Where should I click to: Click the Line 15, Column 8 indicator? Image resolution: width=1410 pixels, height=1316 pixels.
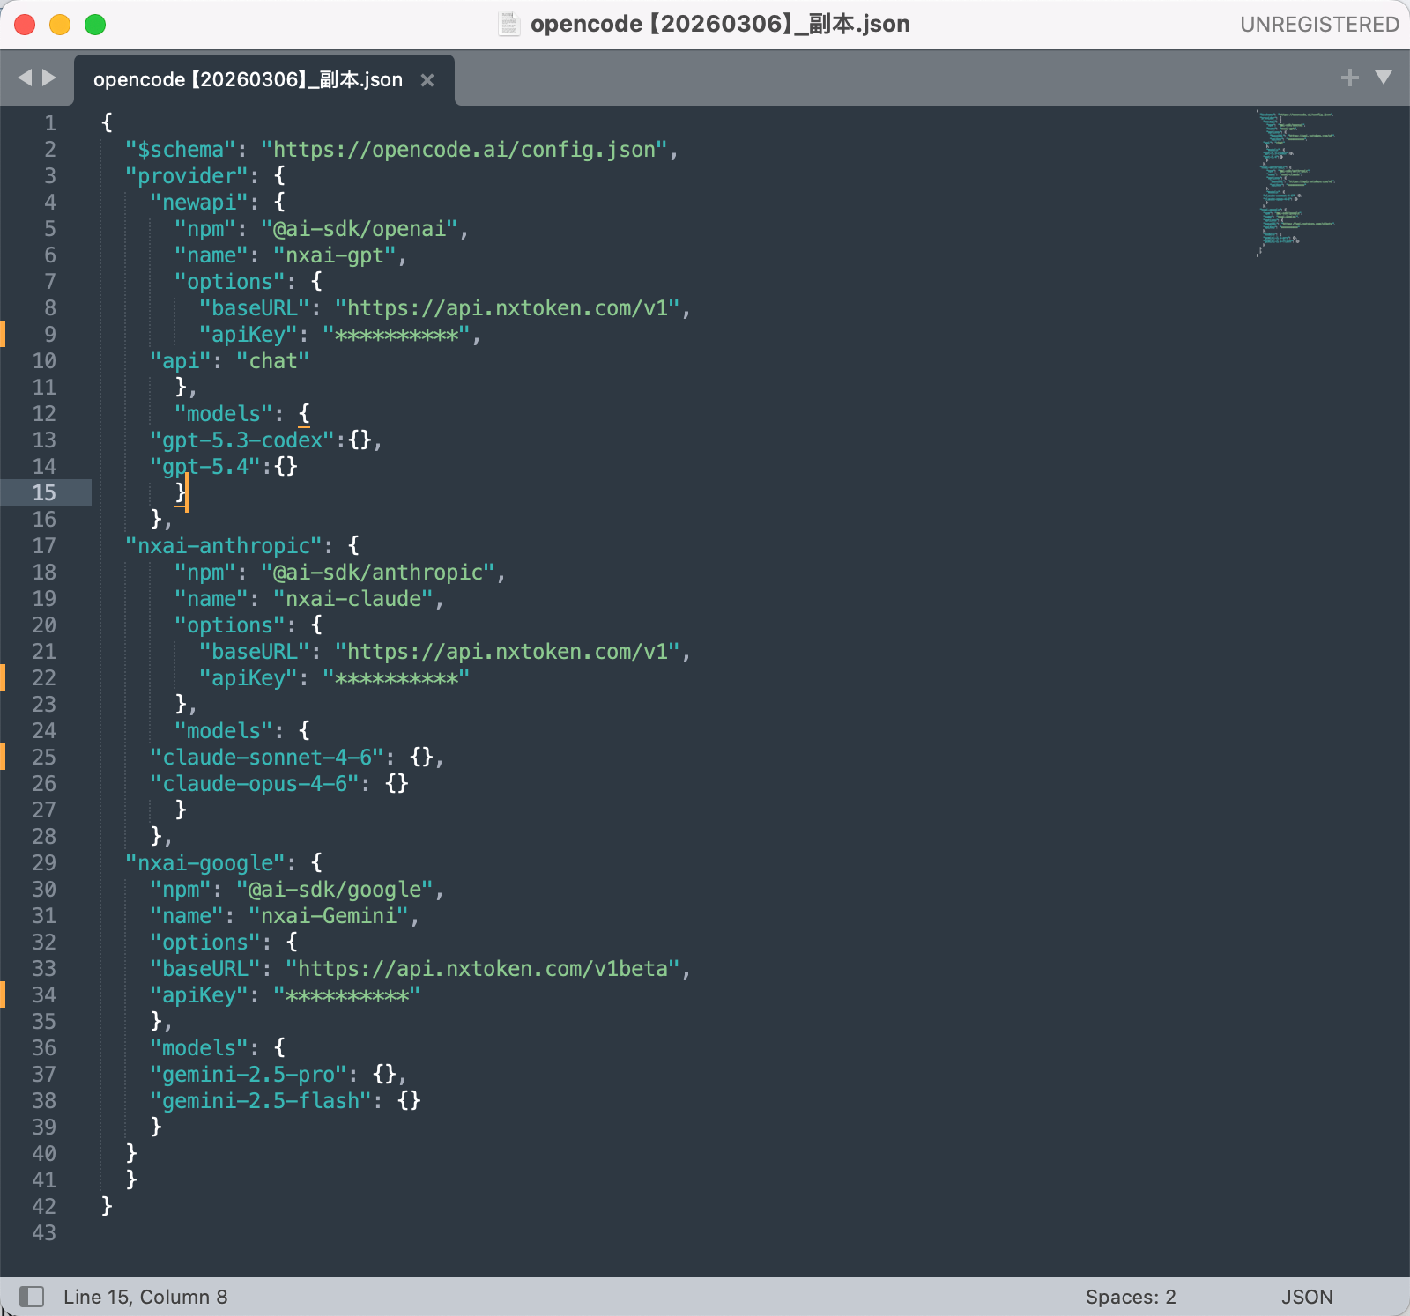(x=145, y=1297)
